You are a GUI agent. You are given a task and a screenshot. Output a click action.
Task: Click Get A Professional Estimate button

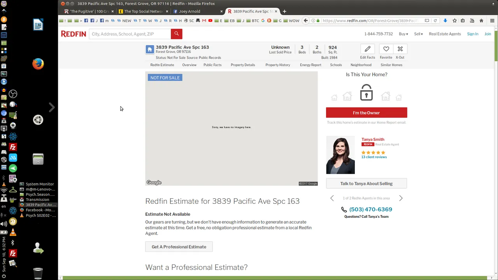[x=179, y=247]
